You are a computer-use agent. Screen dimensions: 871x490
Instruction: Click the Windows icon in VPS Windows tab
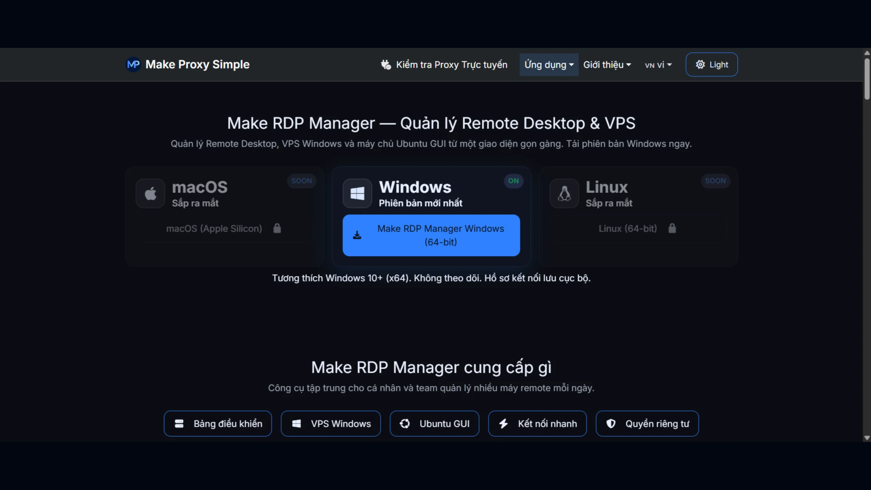point(296,424)
